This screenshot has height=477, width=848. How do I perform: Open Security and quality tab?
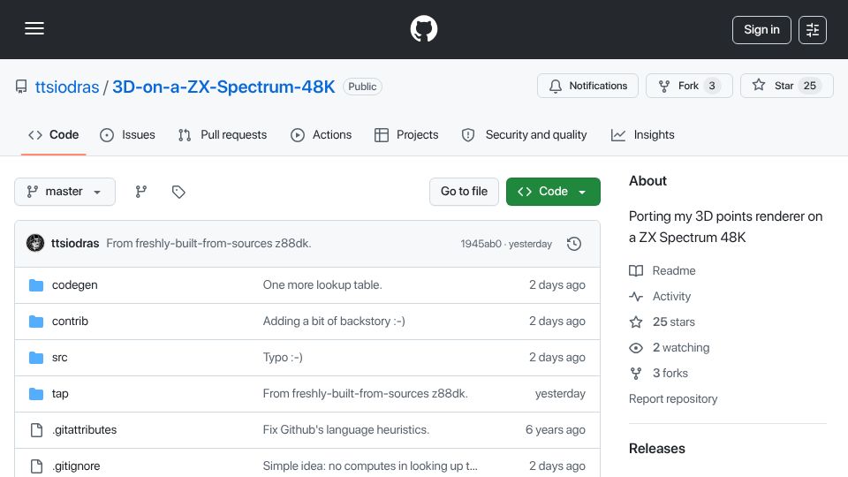524,134
